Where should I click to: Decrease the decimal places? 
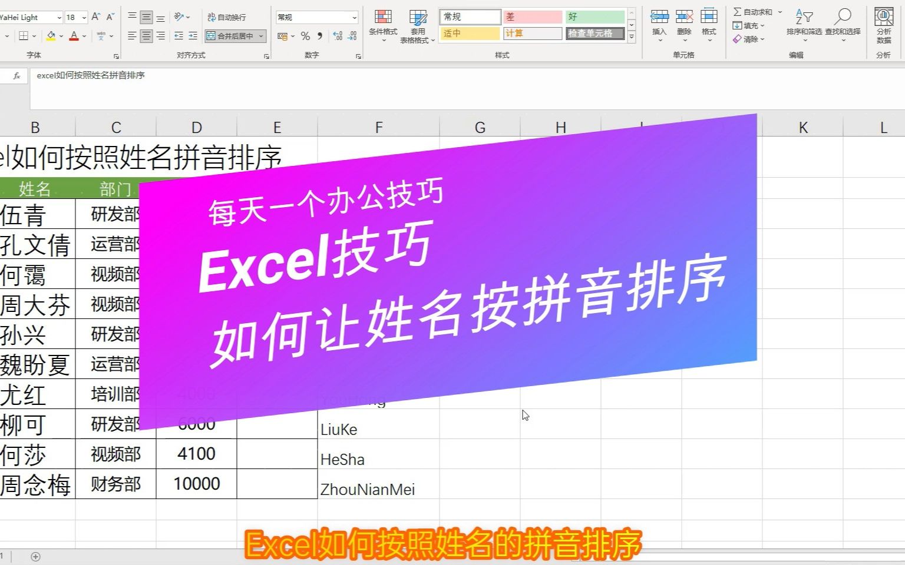352,36
